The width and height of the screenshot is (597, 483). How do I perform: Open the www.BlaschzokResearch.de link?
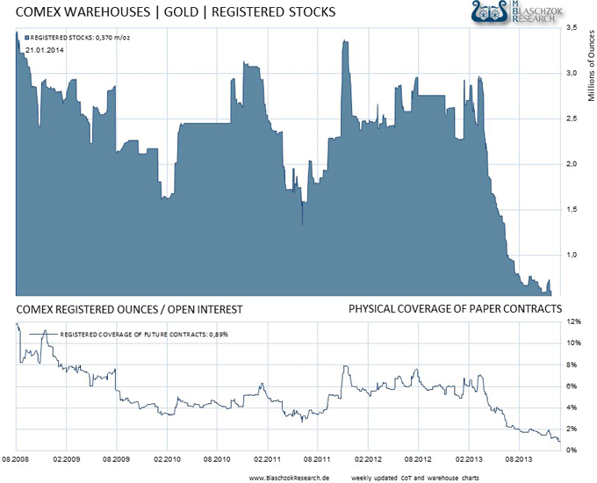(x=289, y=475)
